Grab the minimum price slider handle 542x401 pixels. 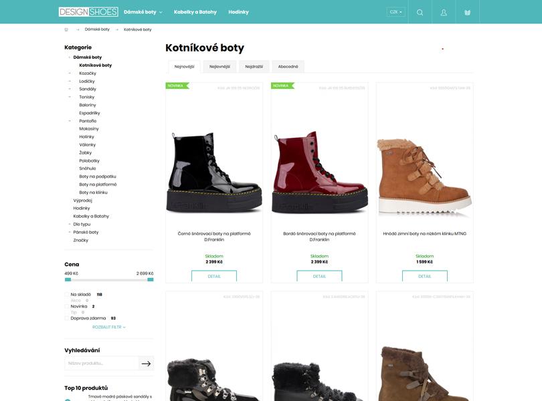pyautogui.click(x=68, y=280)
